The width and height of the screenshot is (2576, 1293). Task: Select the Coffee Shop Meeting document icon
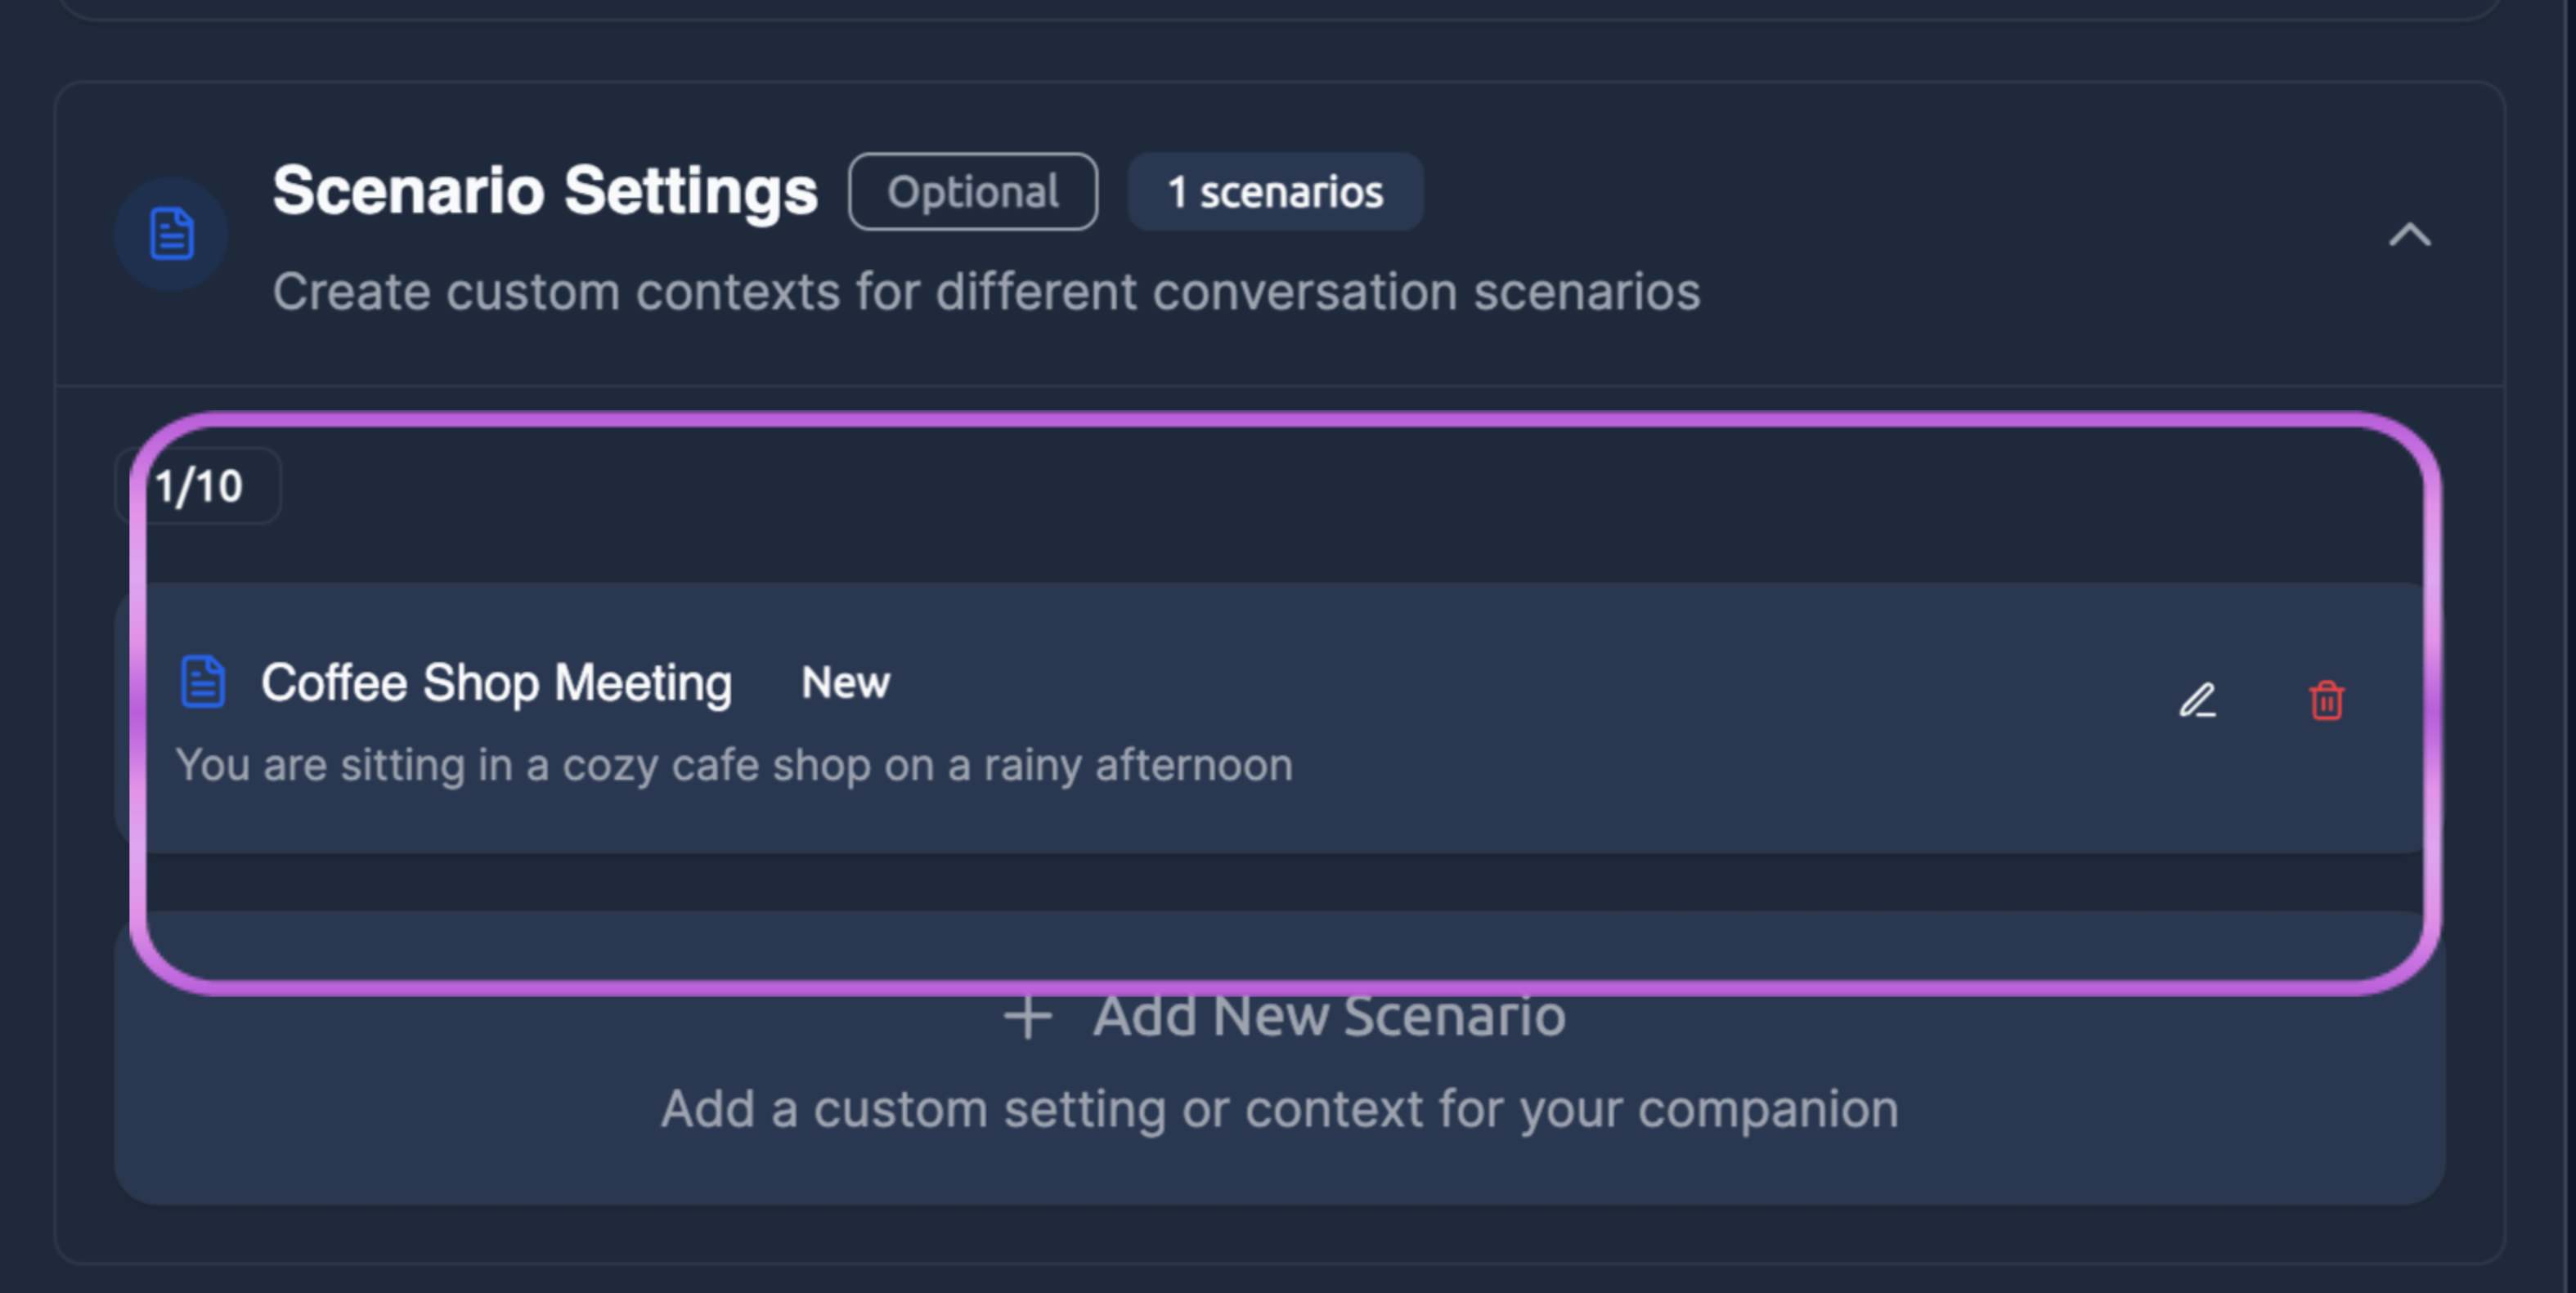click(x=204, y=682)
